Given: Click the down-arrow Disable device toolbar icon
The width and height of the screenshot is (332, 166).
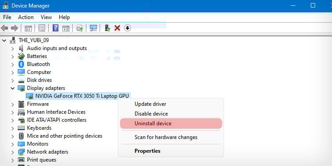Looking at the screenshot, I should (127, 28).
